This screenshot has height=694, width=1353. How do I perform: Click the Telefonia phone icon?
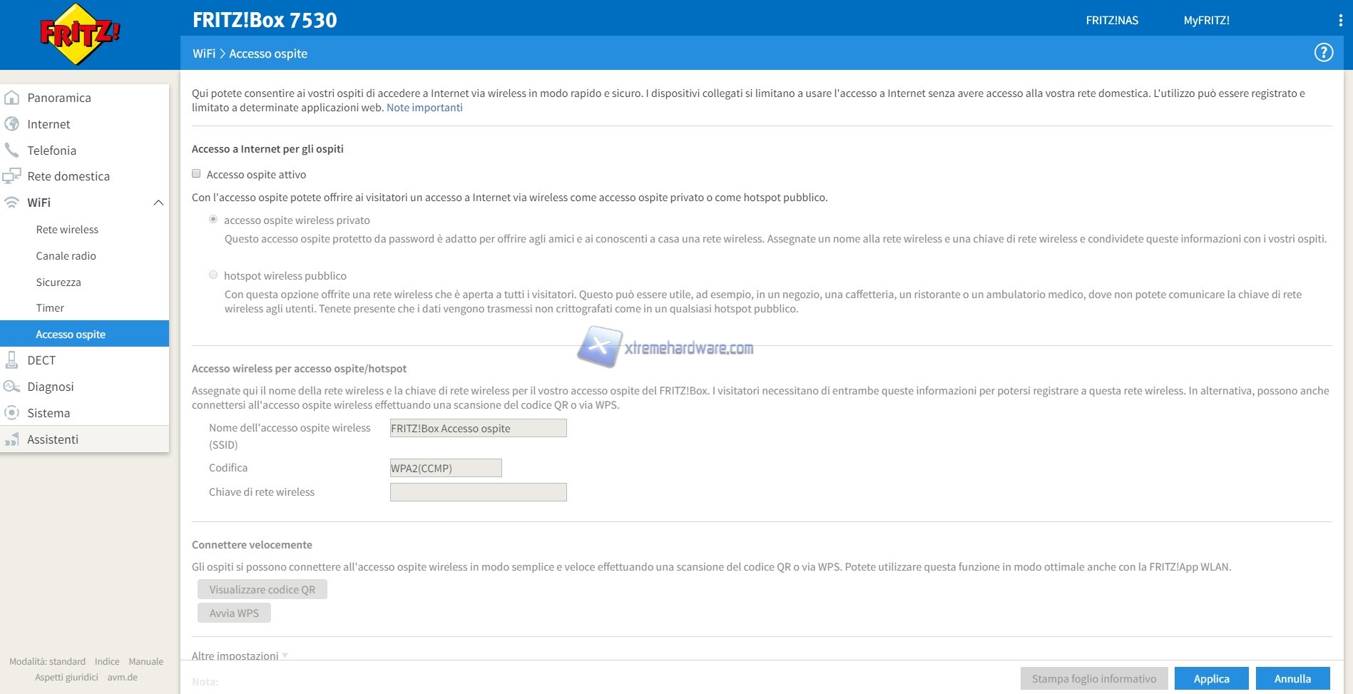click(12, 150)
